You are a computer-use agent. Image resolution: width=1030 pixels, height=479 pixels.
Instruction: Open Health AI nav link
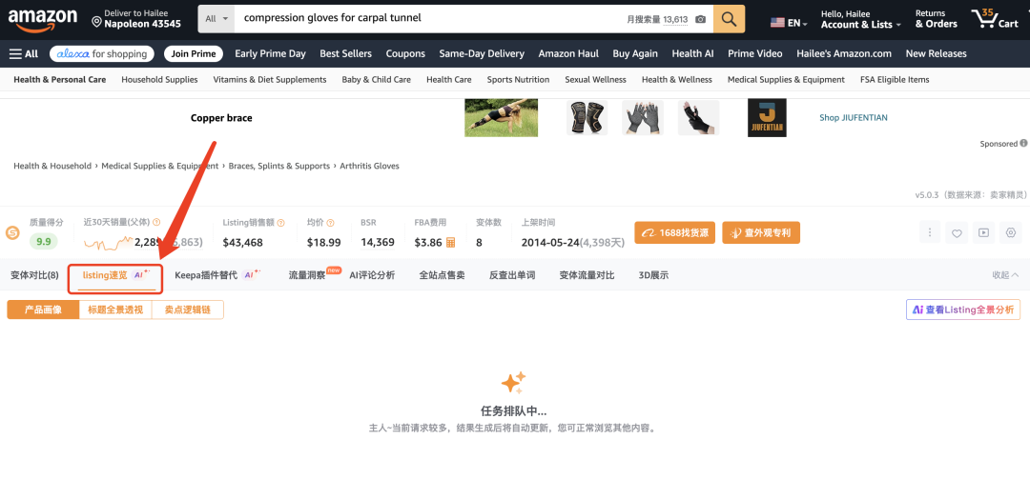[x=692, y=54]
